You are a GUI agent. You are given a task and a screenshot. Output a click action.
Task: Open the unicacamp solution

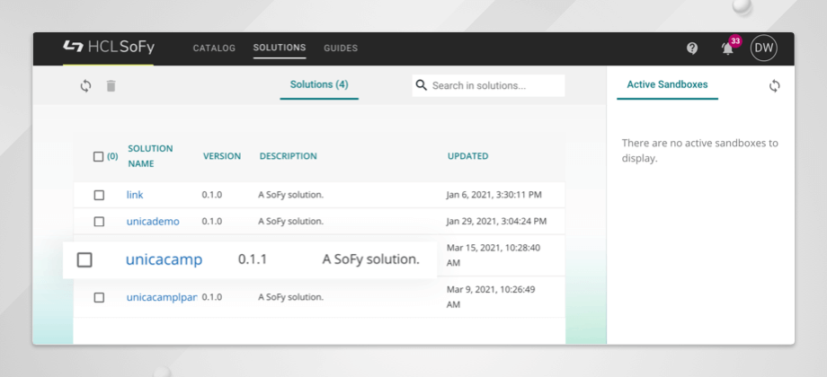[164, 259]
